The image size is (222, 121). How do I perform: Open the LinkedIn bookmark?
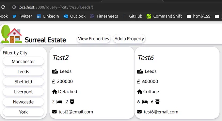coord(48,16)
